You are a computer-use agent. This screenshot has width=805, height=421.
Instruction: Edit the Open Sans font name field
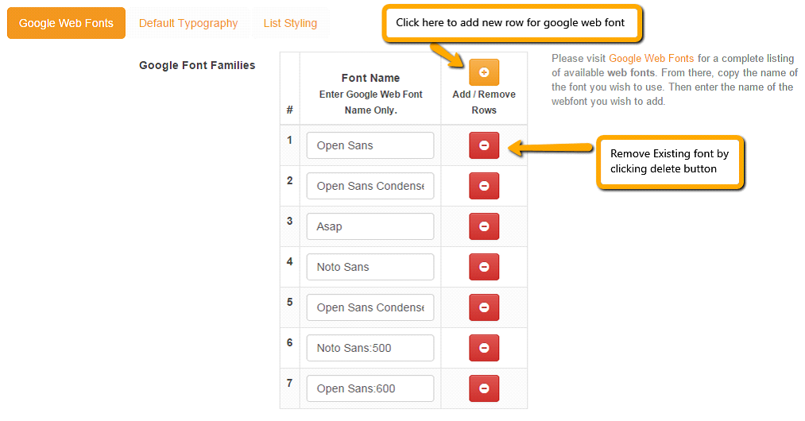click(x=370, y=145)
